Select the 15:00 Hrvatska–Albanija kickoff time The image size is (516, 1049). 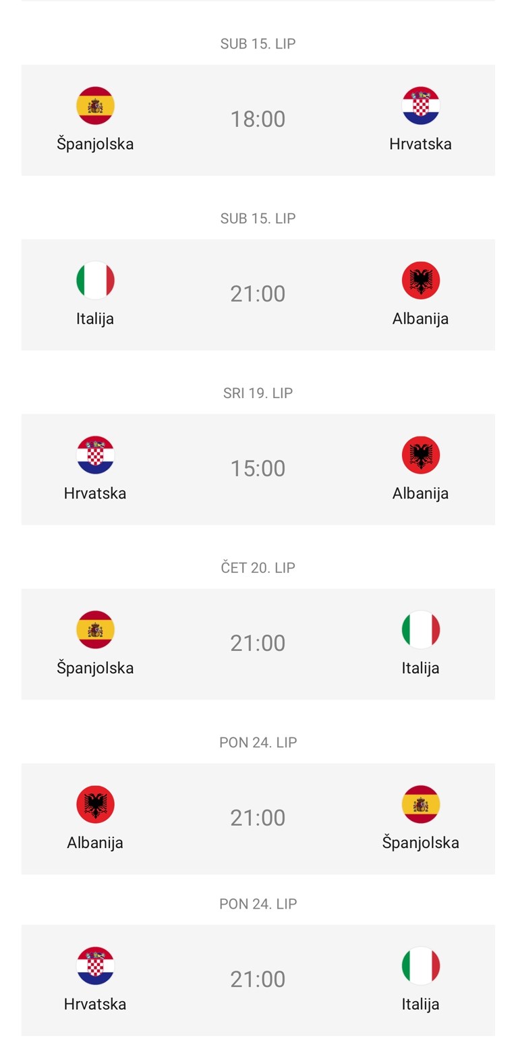coord(258,469)
